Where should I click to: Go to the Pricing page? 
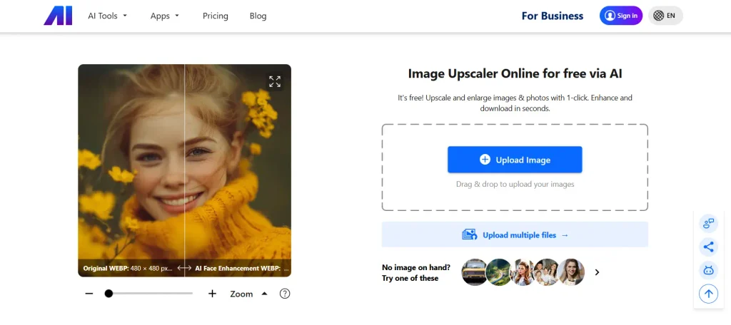tap(216, 16)
